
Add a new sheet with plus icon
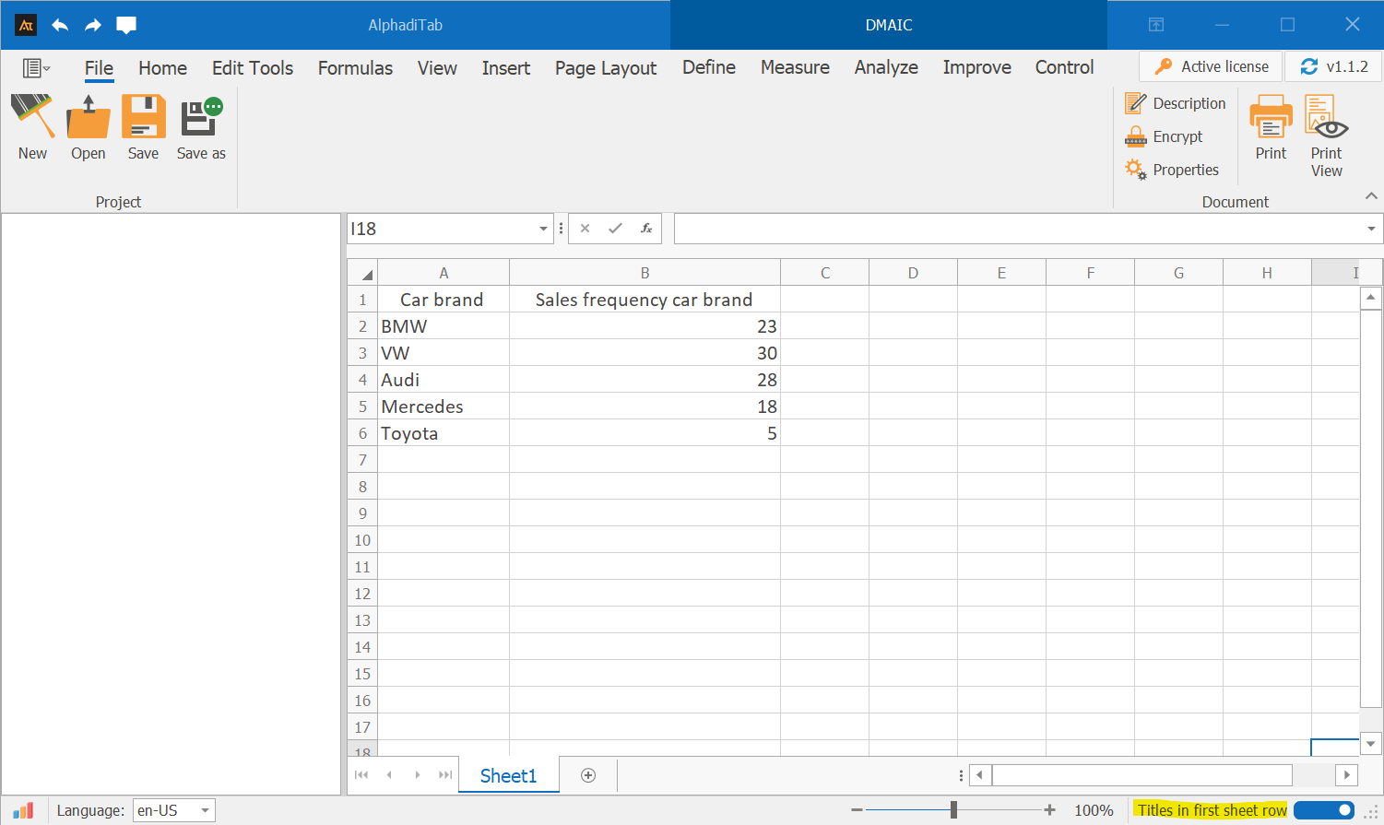[x=588, y=775]
